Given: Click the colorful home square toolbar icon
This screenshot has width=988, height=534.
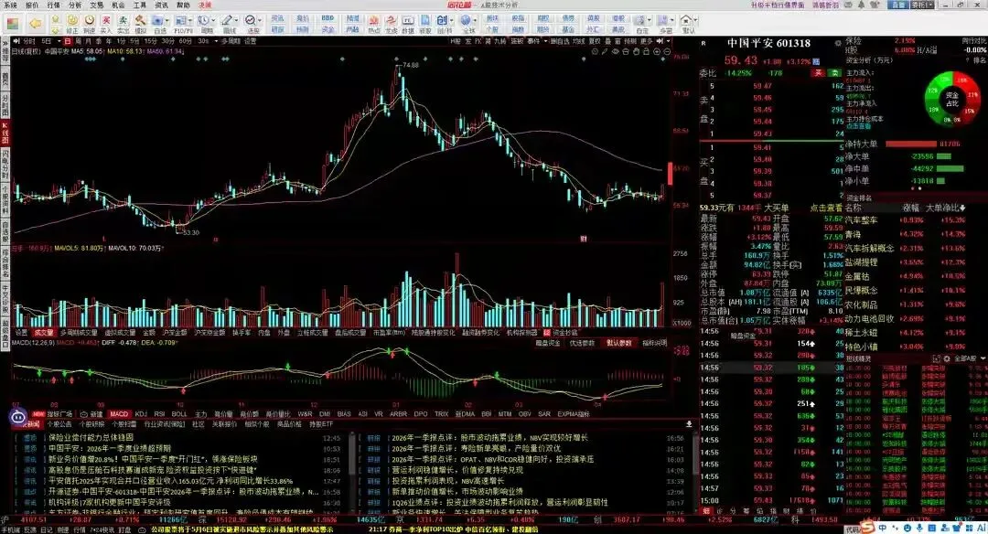Looking at the screenshot, I should pos(13,23).
